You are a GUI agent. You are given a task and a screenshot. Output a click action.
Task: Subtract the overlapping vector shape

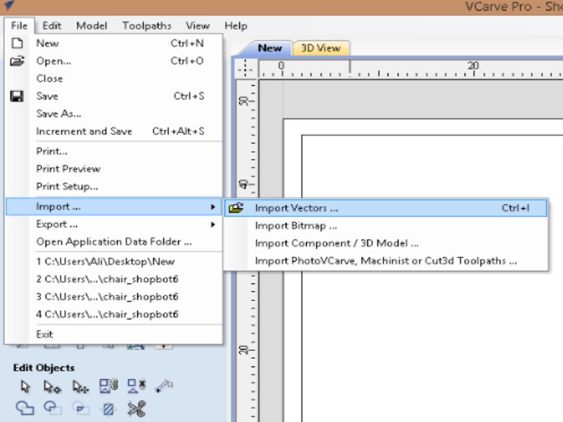(x=52, y=408)
